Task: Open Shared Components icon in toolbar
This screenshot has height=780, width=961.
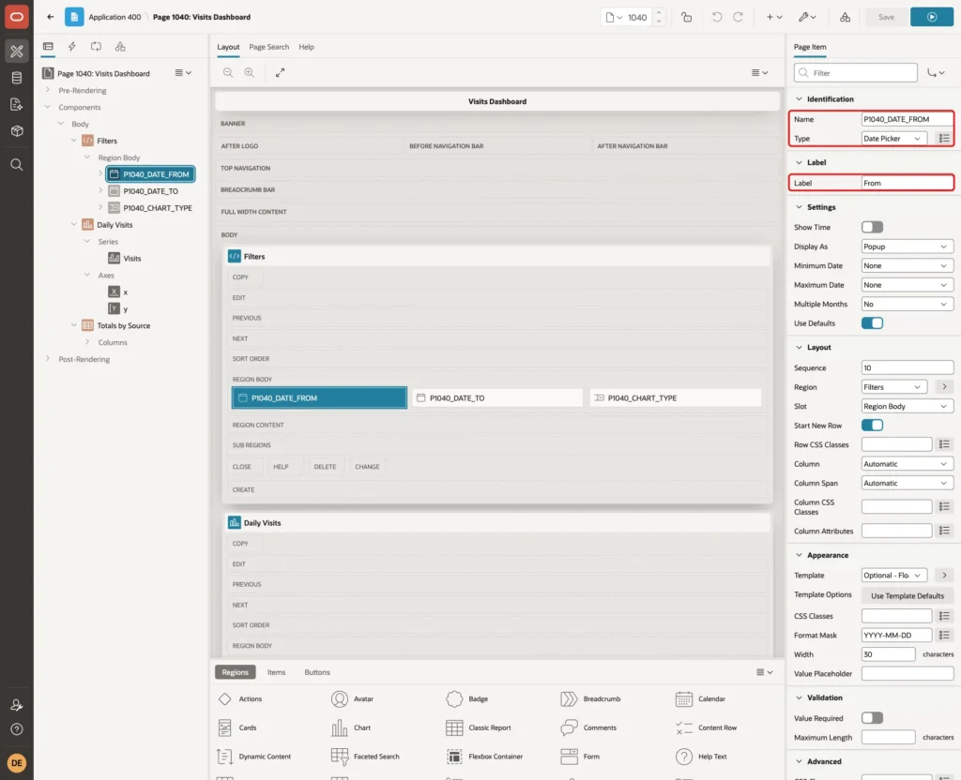Action: pos(845,17)
